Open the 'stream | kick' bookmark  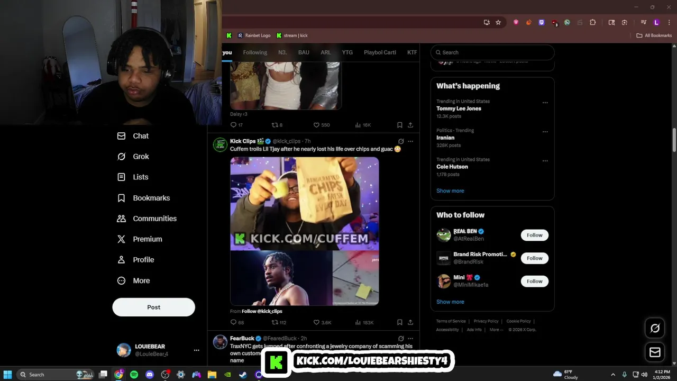tap(291, 35)
